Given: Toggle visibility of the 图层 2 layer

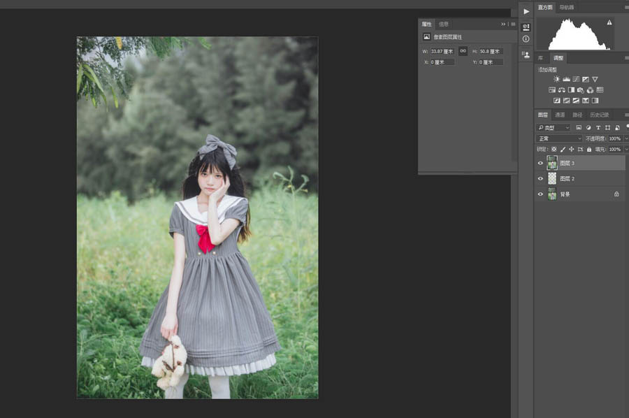Looking at the screenshot, I should click(x=540, y=178).
